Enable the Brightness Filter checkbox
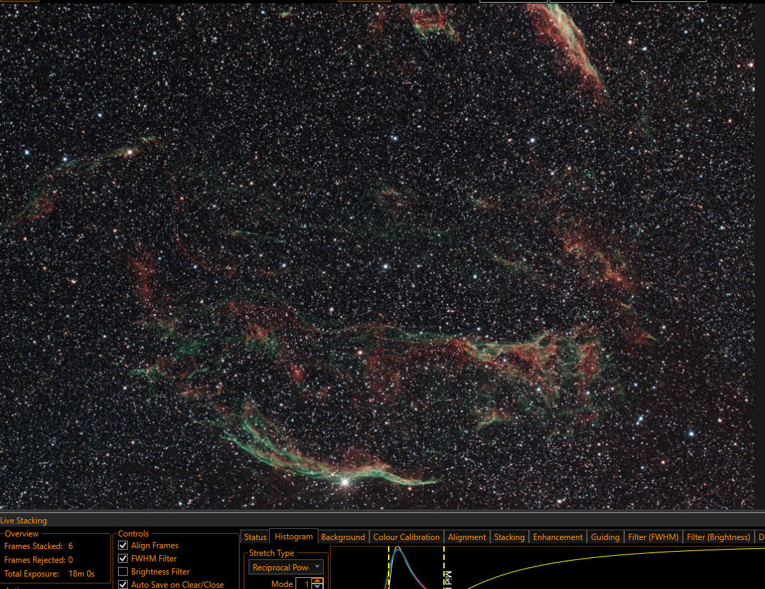Screen dimensions: 765x589 pyautogui.click(x=123, y=572)
